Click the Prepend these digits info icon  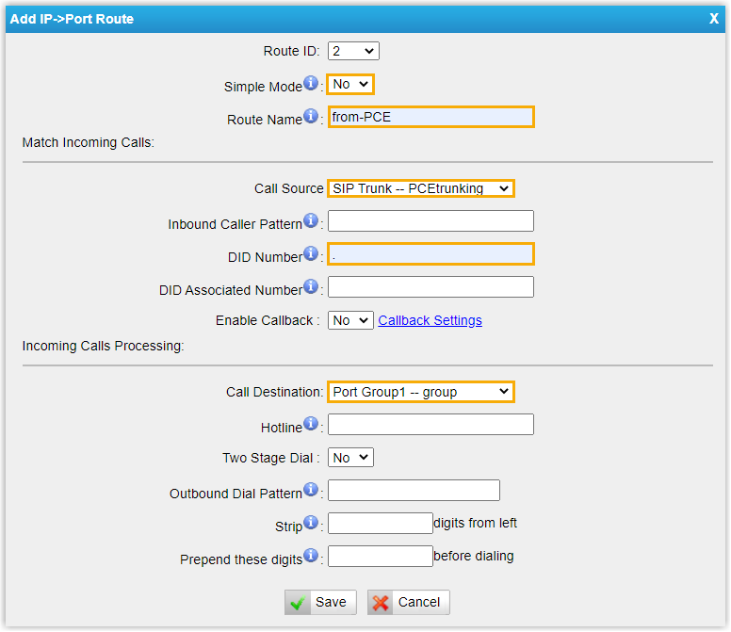[311, 556]
